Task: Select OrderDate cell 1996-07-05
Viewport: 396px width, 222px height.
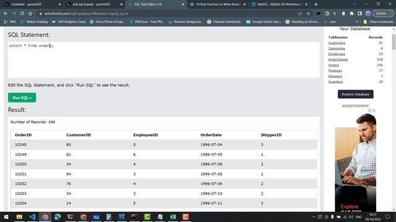Action: (x=212, y=155)
